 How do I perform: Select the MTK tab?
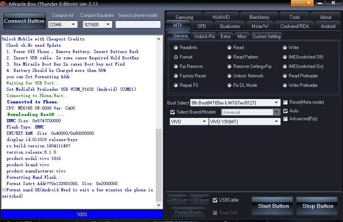(x=178, y=26)
